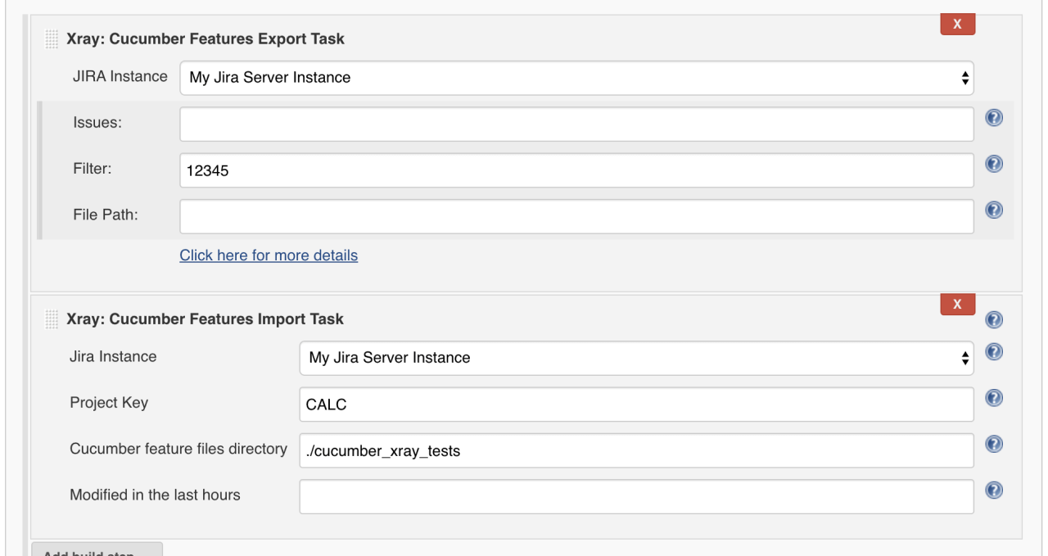
Task: Focus the Issues input field
Action: pyautogui.click(x=576, y=124)
